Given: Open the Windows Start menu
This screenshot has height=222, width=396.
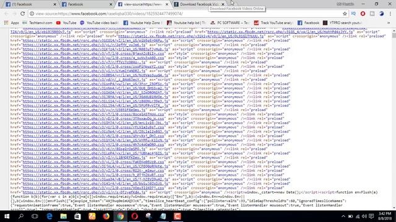Looking at the screenshot, I should point(7,216).
